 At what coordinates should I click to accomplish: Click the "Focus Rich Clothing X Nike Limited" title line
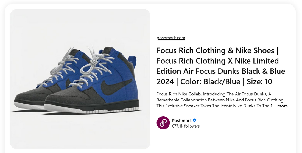coord(217,61)
